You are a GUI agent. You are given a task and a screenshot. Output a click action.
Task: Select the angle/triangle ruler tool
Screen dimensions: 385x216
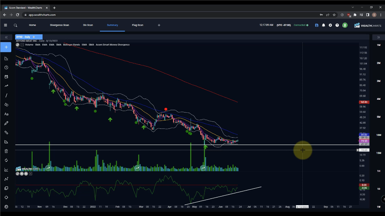(6, 142)
